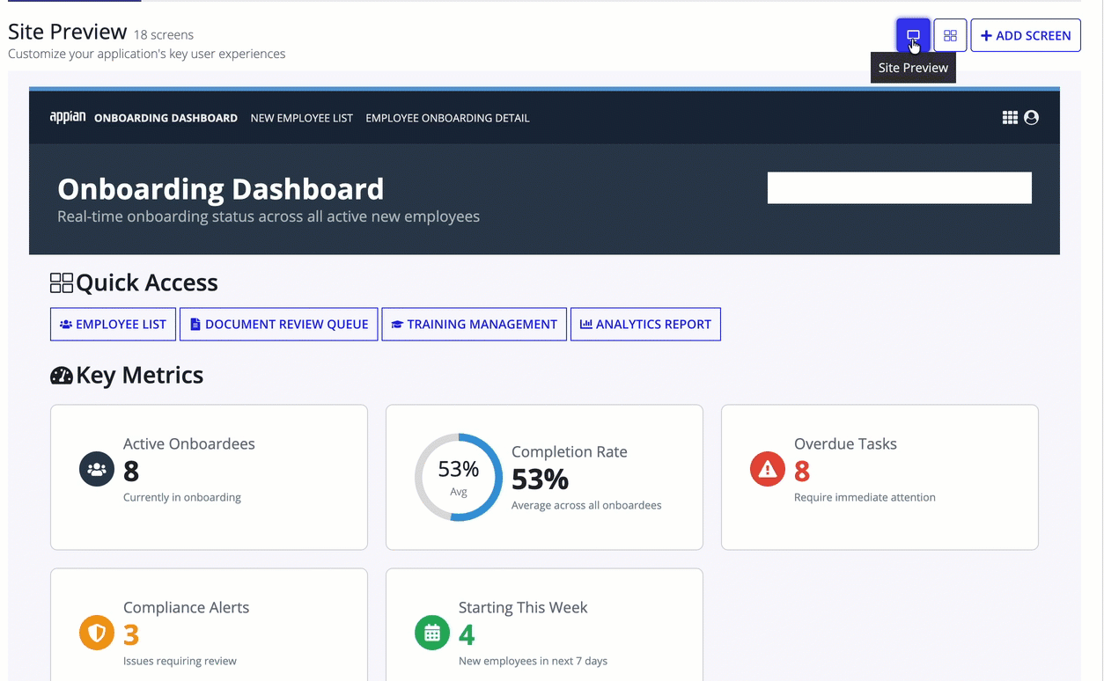The height and width of the screenshot is (681, 1104).
Task: Click the Compliance Alerts shield icon
Action: (x=97, y=633)
